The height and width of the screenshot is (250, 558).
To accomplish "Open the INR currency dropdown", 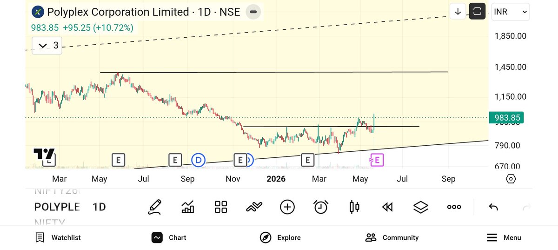I will [x=511, y=12].
